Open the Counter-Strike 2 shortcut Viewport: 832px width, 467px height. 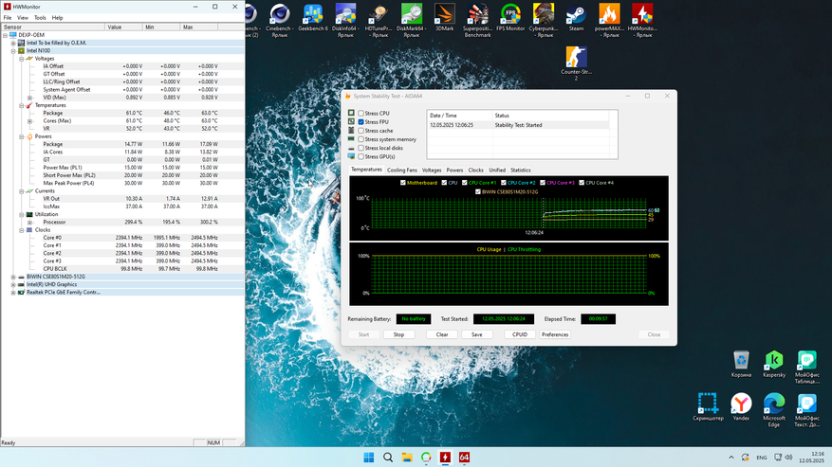pyautogui.click(x=576, y=59)
